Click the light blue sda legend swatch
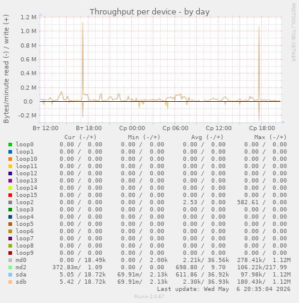The height and width of the screenshot is (303, 299). (10, 275)
